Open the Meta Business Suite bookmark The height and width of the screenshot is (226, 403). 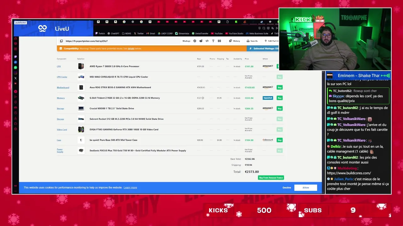(257, 33)
